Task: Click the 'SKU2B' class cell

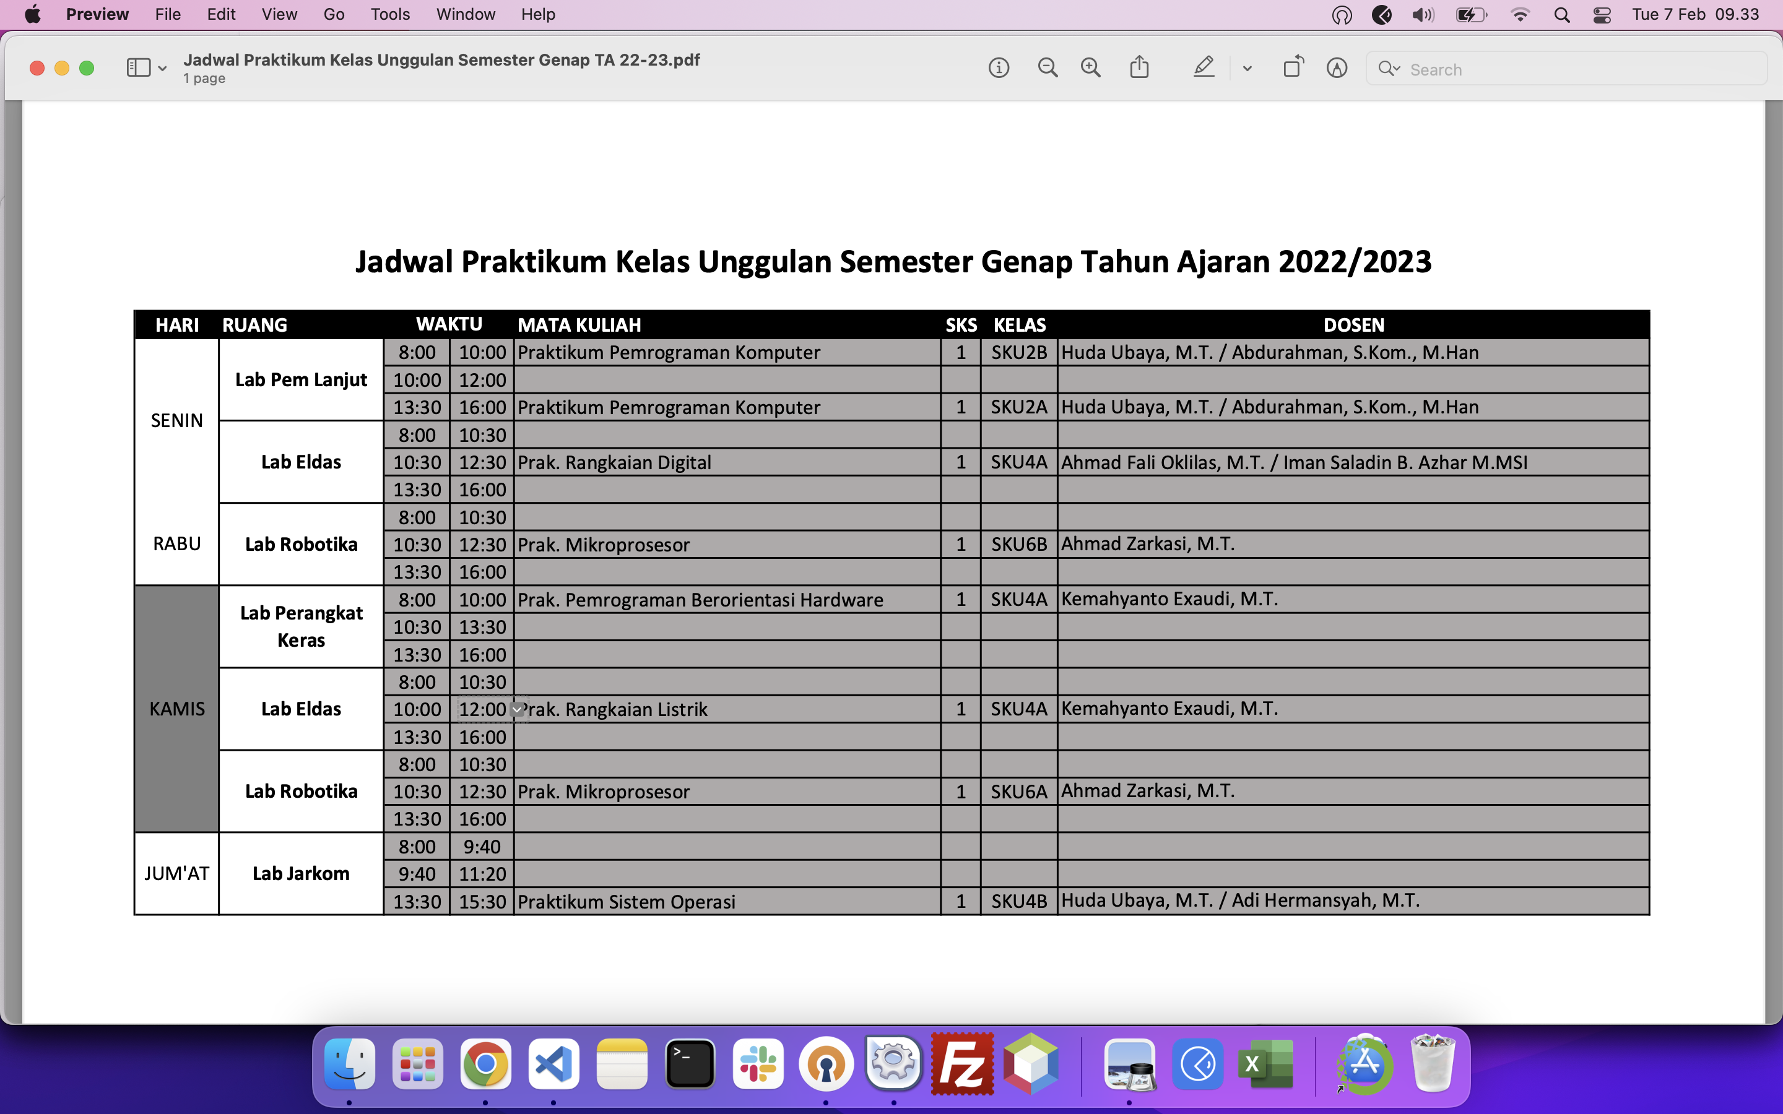Action: (1019, 353)
